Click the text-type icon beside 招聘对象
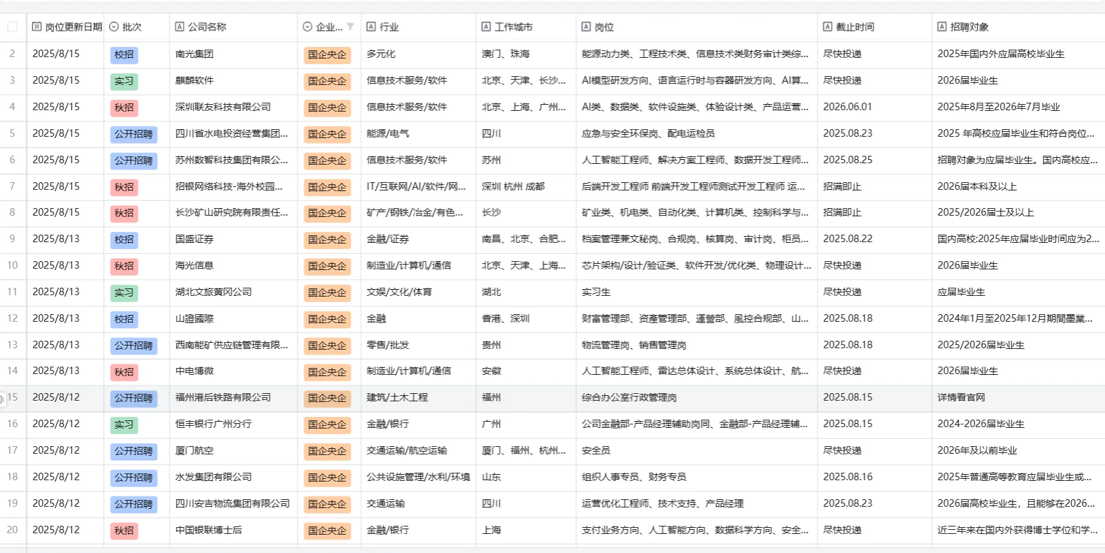Viewport: 1105px width, 553px height. [942, 27]
